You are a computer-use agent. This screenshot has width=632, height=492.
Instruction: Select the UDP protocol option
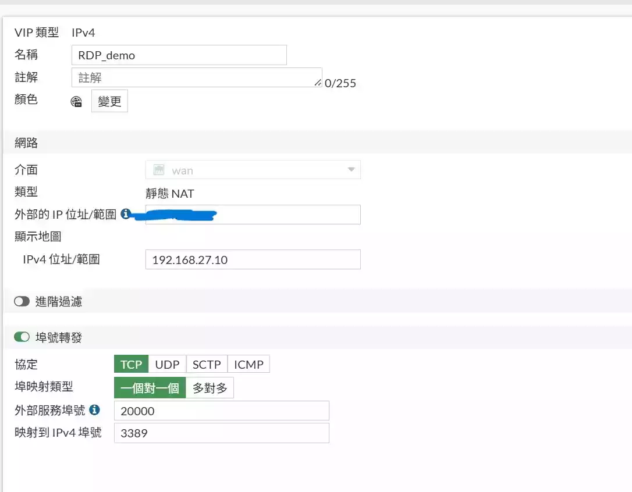tap(167, 365)
